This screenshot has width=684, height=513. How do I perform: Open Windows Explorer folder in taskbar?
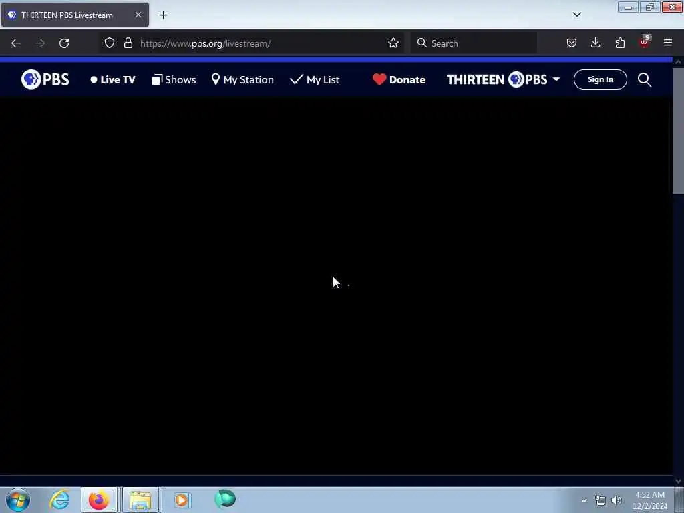140,500
